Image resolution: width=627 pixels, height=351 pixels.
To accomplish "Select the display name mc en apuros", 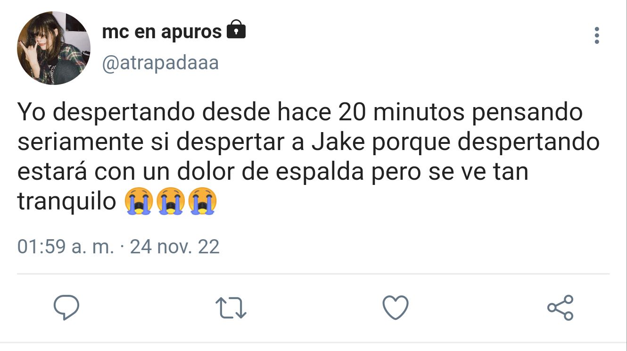I will coord(162,32).
